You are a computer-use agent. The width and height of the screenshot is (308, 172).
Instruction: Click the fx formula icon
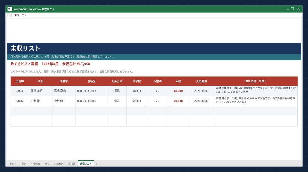pos(9,15)
